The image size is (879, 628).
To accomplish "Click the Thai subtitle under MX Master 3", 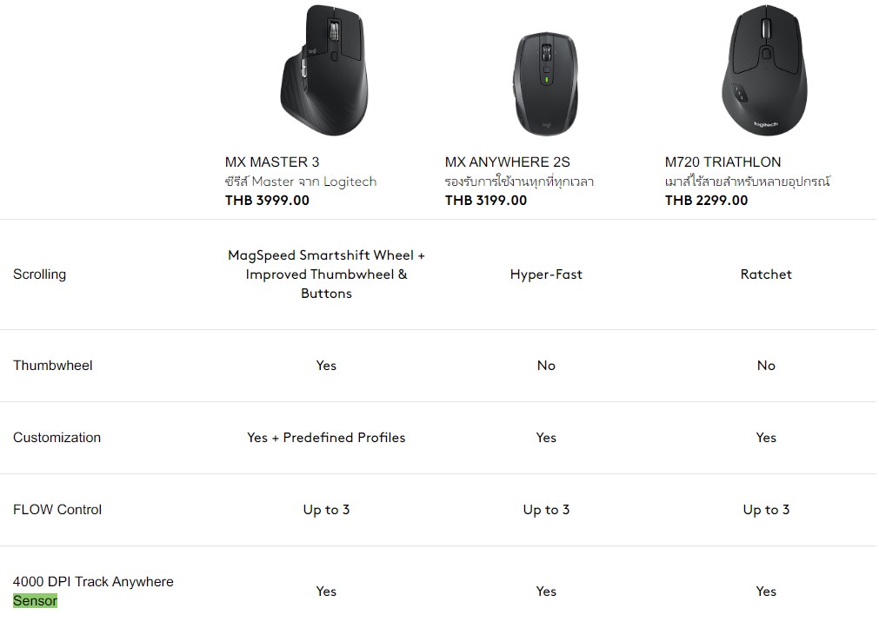I will [301, 182].
